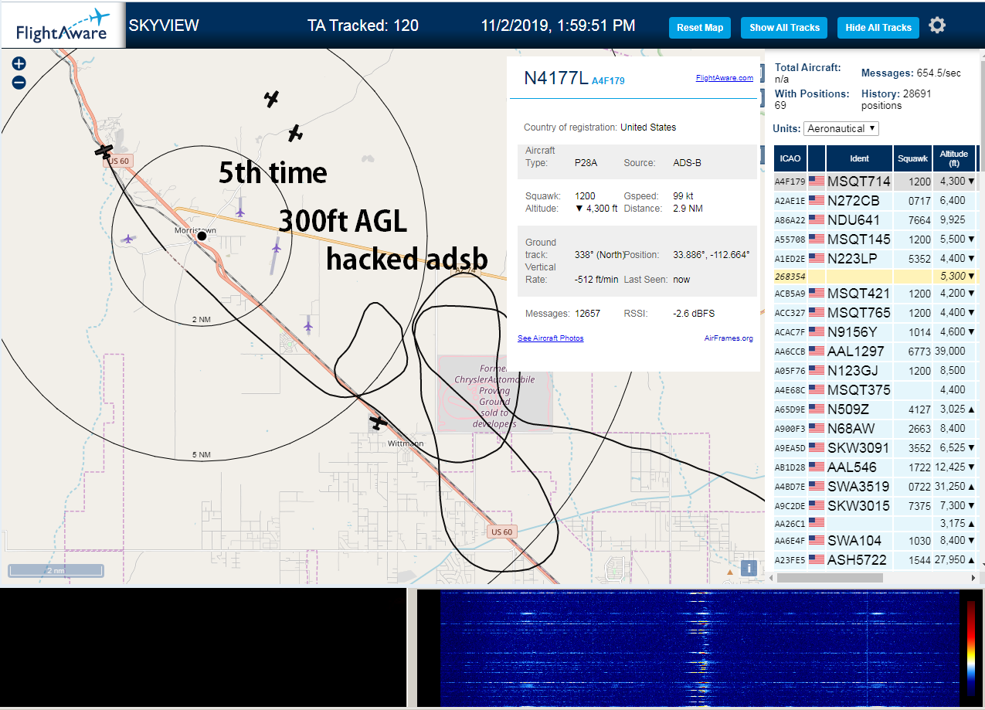Click the US flag in the NDU641 row
The width and height of the screenshot is (985, 710).
click(x=816, y=220)
